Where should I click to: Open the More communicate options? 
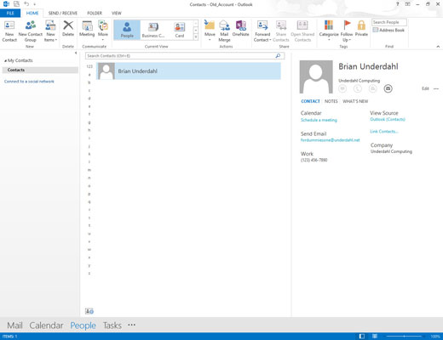pos(103,31)
